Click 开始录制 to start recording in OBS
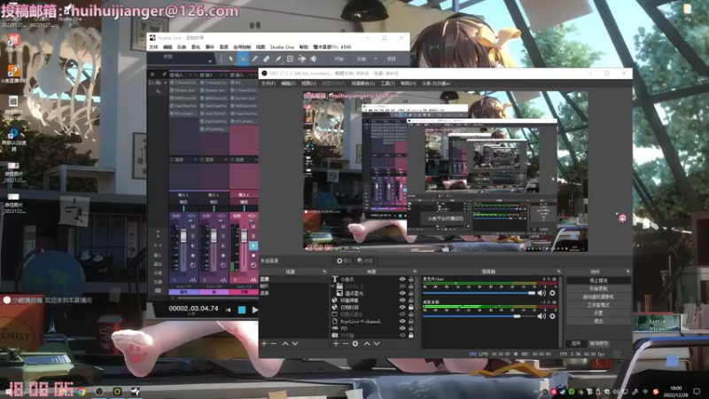This screenshot has width=709, height=399. [x=599, y=289]
